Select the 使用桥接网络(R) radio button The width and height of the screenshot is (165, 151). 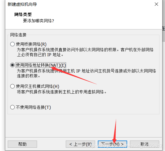coord(12,44)
